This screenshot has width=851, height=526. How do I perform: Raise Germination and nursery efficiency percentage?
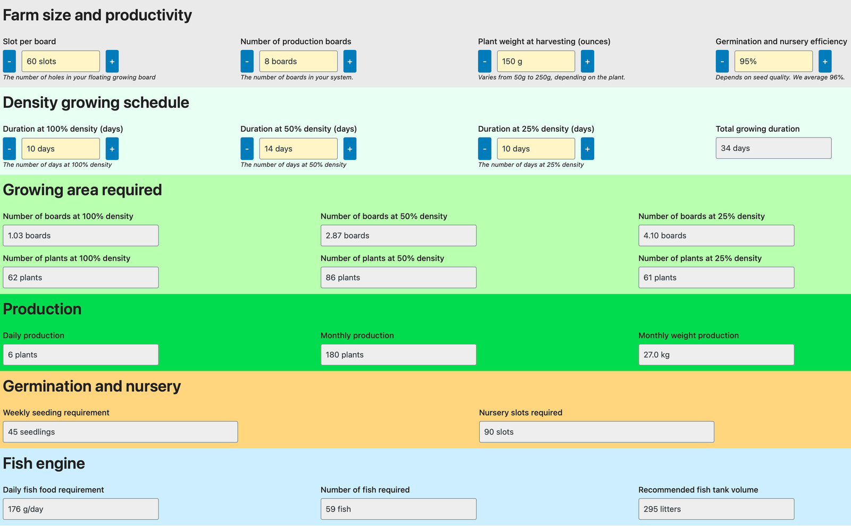click(x=824, y=62)
